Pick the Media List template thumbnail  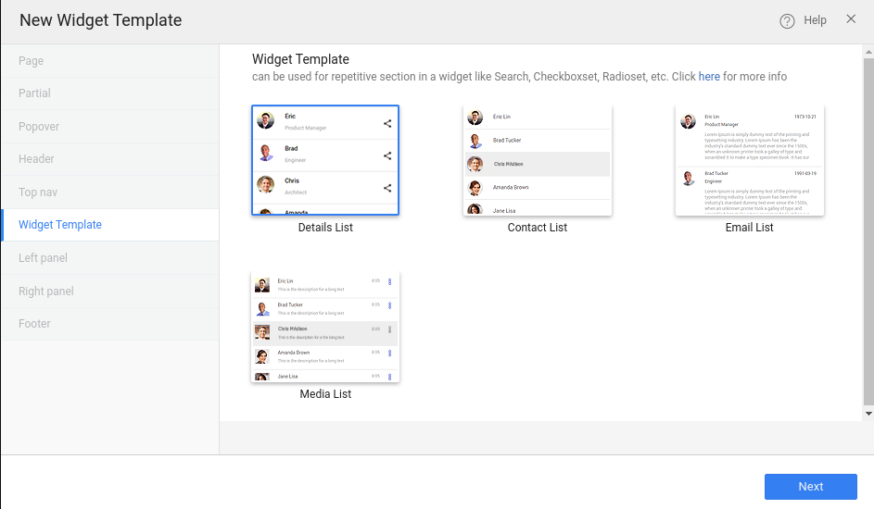tap(325, 327)
